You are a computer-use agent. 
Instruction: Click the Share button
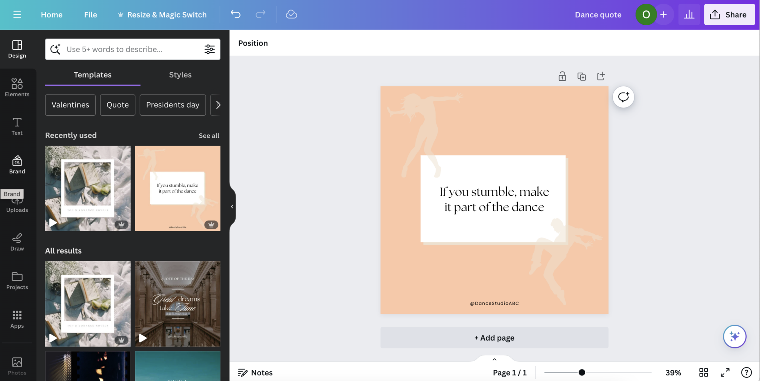pyautogui.click(x=730, y=14)
